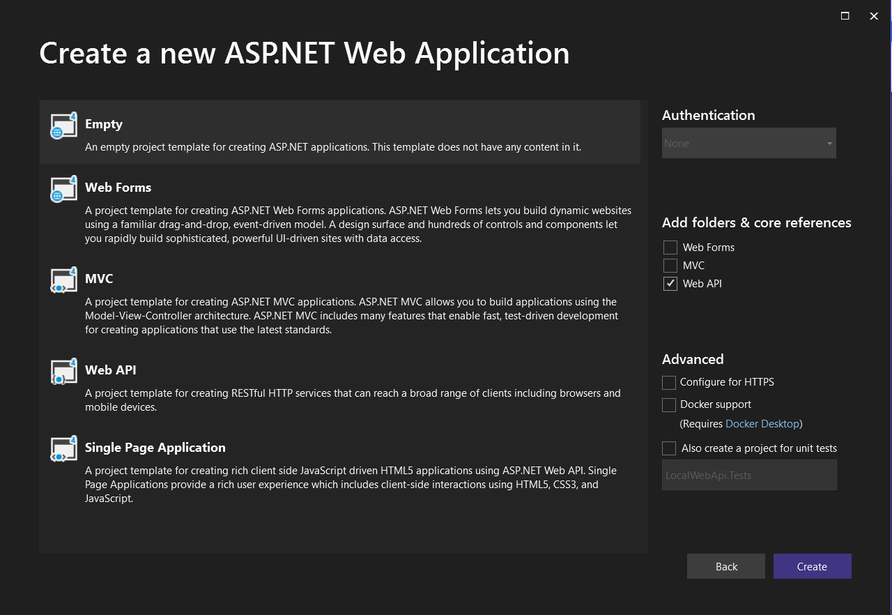Viewport: 892px width, 615px height.
Task: Select the Empty template icon
Action: coord(63,126)
